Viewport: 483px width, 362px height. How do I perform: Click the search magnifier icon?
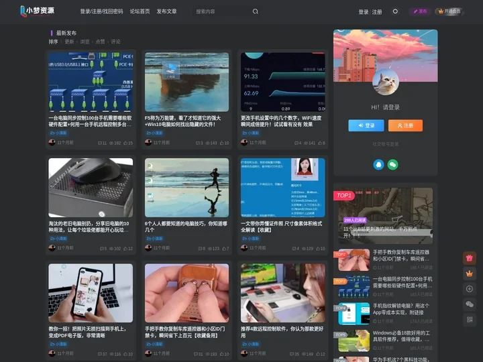click(256, 11)
